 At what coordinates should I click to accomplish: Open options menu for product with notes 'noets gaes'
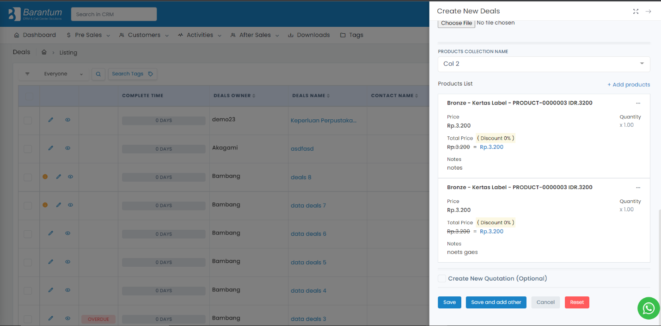coord(638,188)
